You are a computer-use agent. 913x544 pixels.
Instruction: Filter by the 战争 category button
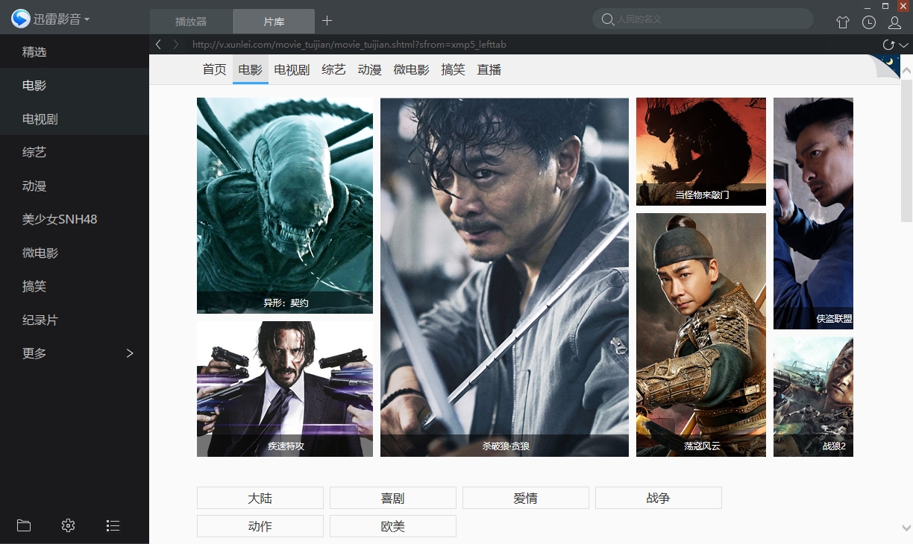(x=659, y=498)
